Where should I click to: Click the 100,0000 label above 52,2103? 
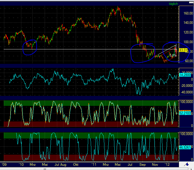tap(187, 102)
